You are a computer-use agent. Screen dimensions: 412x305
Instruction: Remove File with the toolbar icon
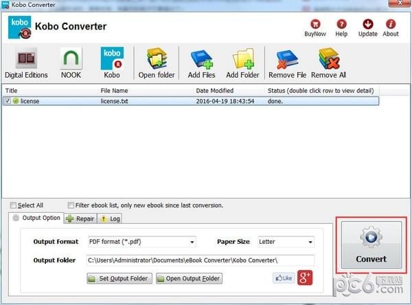click(286, 60)
